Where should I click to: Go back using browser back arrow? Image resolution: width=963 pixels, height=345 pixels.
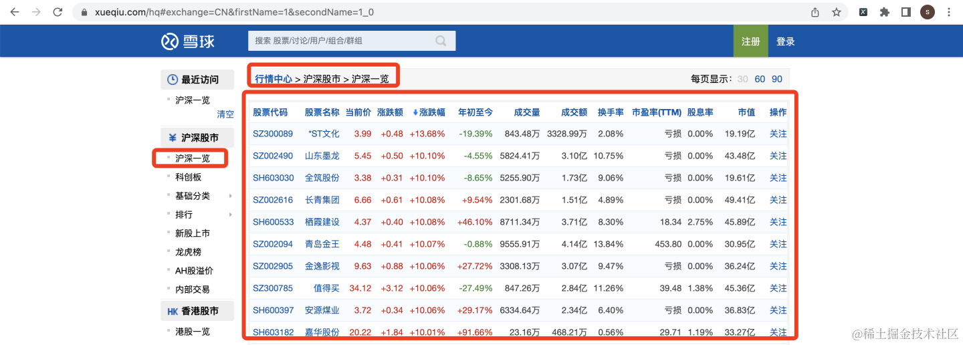[x=15, y=12]
